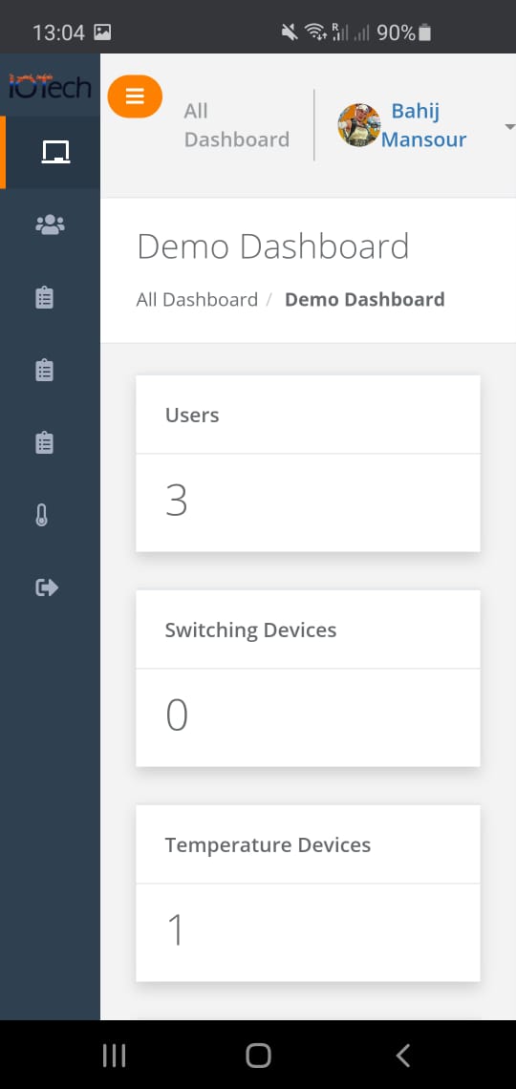Tap the Android home button
516x1089 pixels.
(x=258, y=1055)
